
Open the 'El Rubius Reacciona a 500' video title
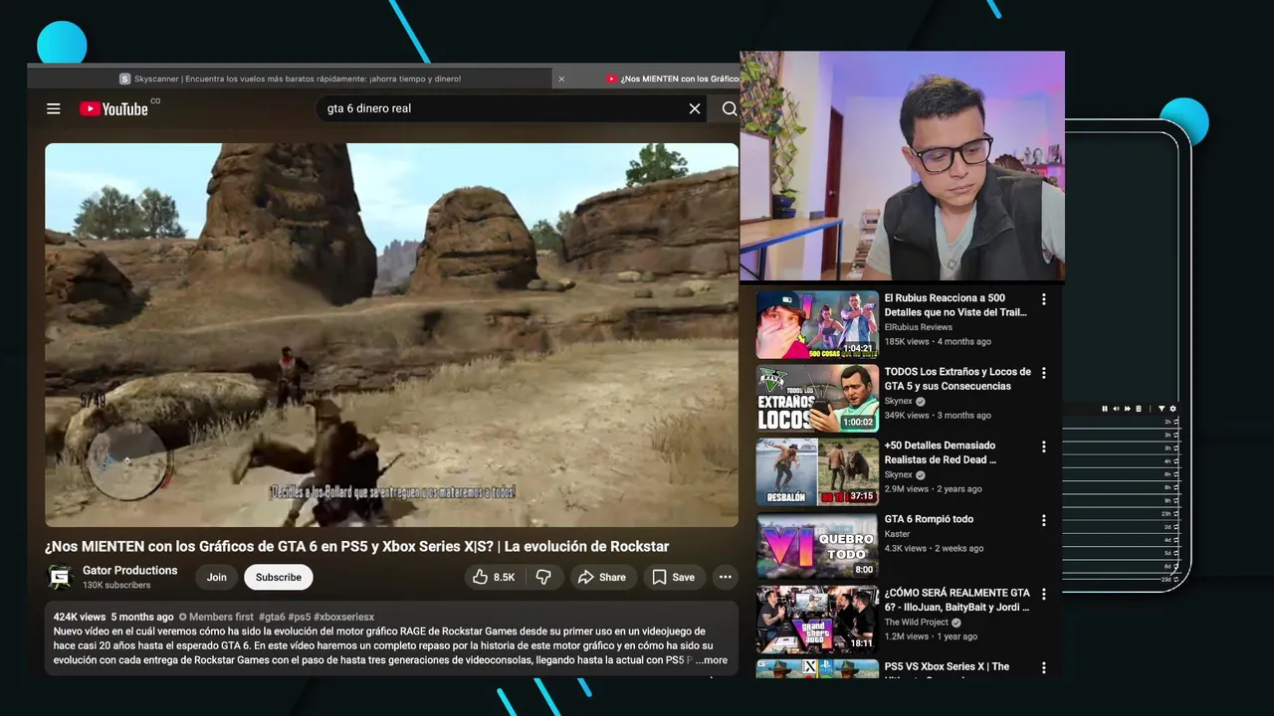[955, 304]
